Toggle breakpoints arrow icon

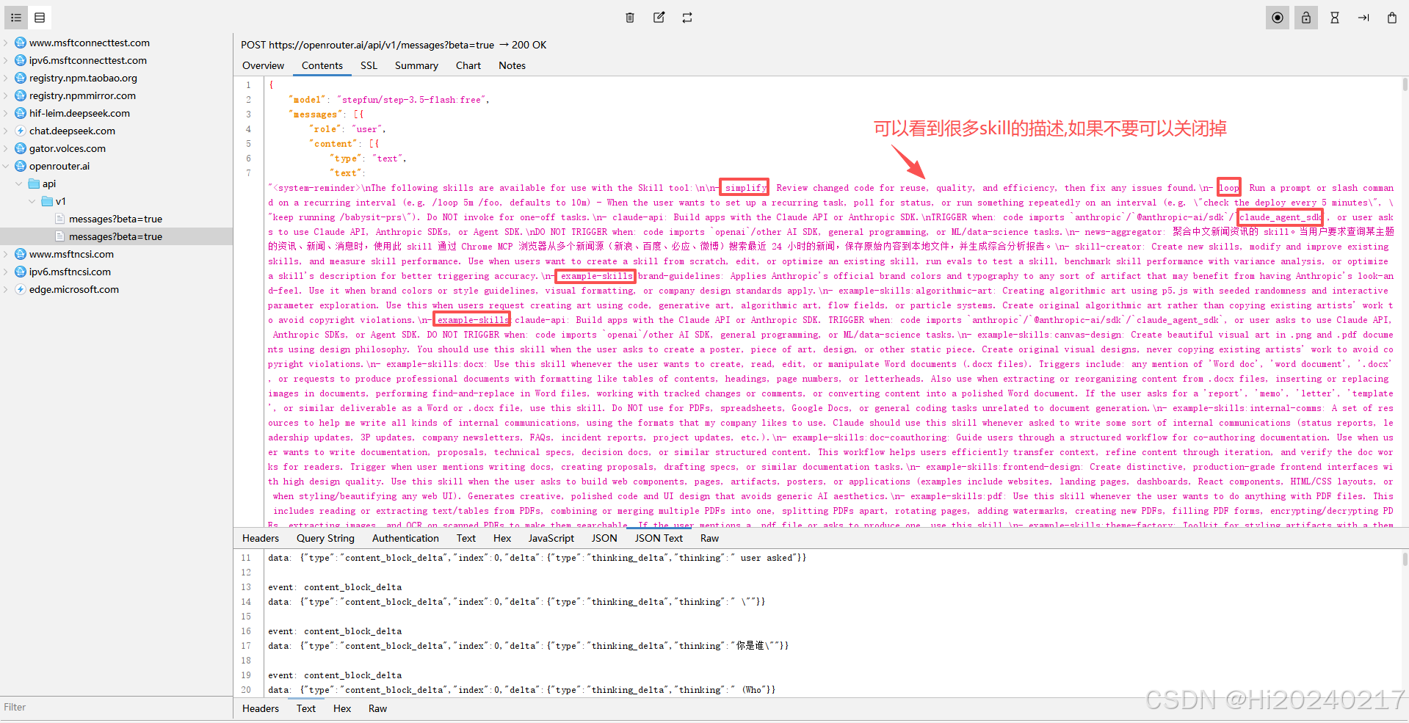1363,18
